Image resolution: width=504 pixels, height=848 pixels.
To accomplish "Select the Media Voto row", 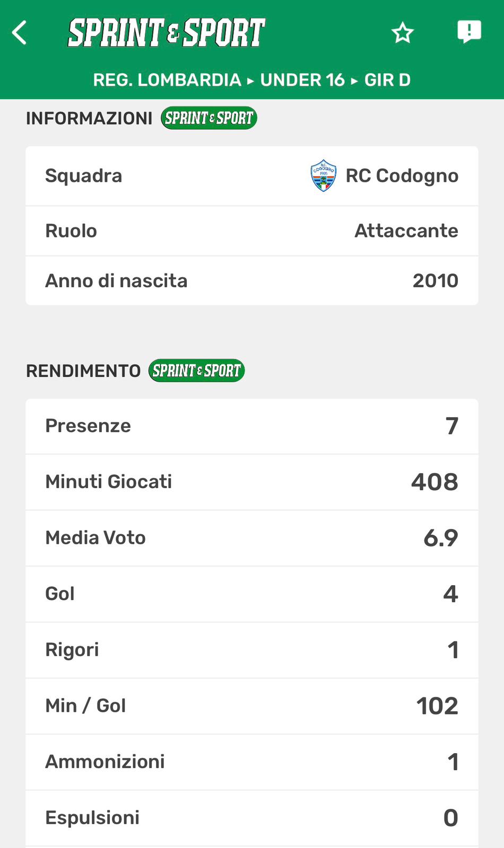I will 252,538.
